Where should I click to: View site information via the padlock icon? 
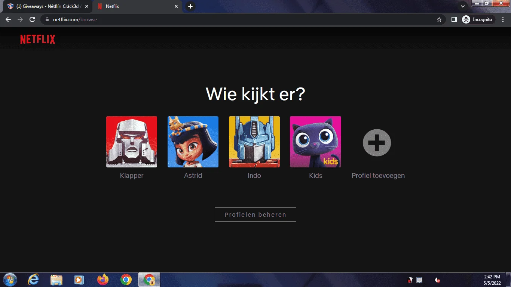pos(47,19)
